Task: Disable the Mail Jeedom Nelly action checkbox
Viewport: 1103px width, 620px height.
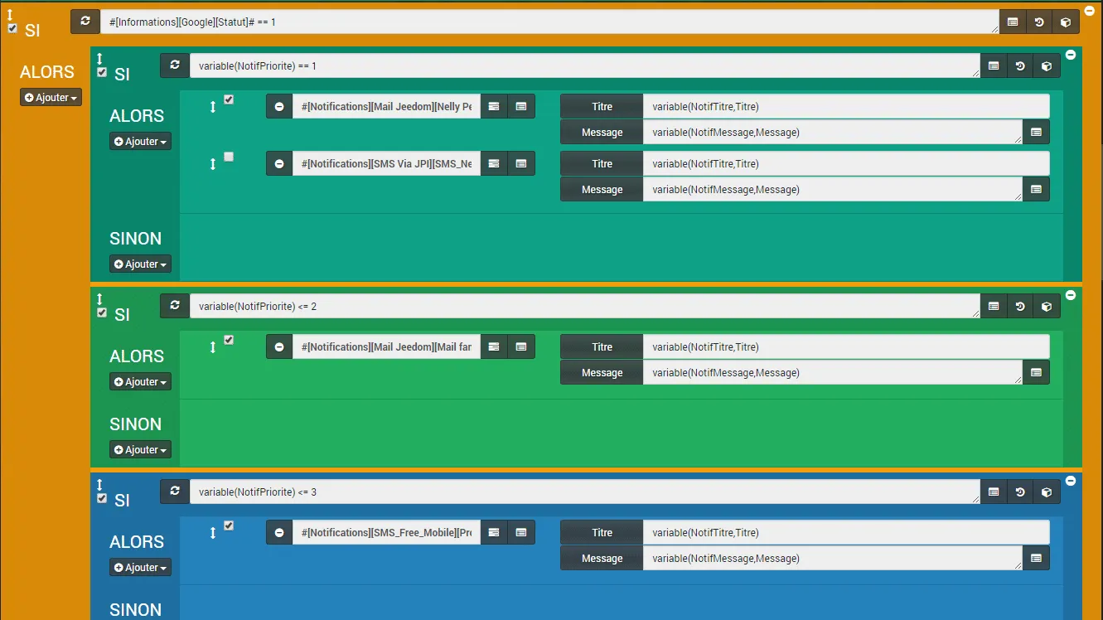Action: (x=229, y=99)
